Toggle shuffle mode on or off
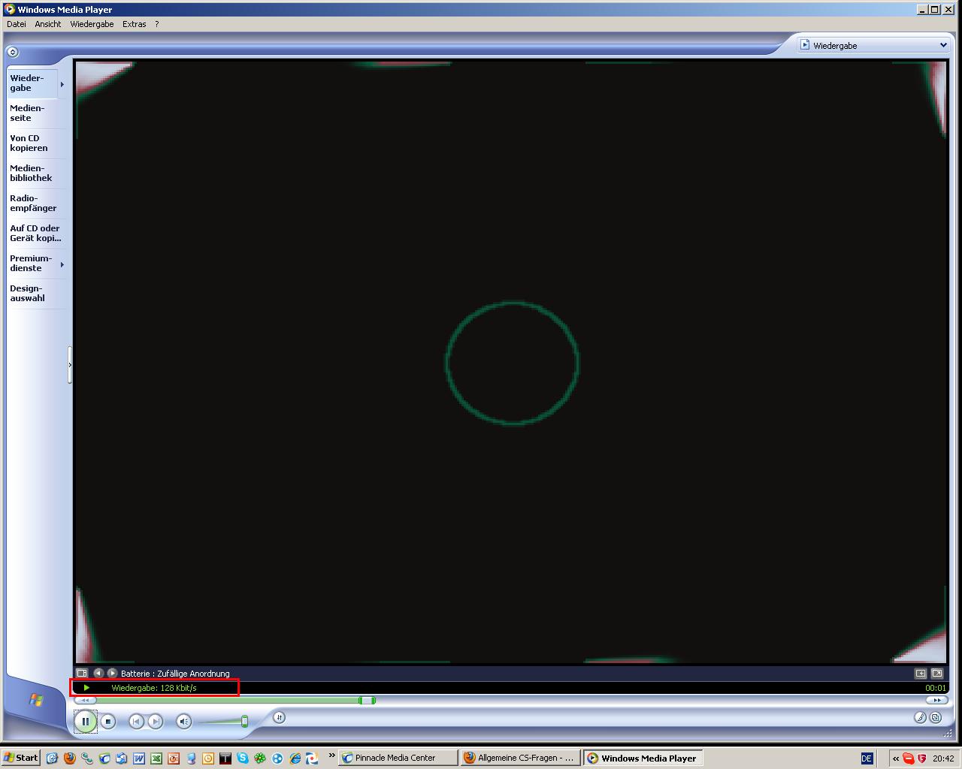The width and height of the screenshot is (962, 769). [x=279, y=717]
